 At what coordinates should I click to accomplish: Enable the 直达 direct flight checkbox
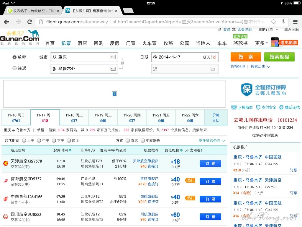pos(128,141)
